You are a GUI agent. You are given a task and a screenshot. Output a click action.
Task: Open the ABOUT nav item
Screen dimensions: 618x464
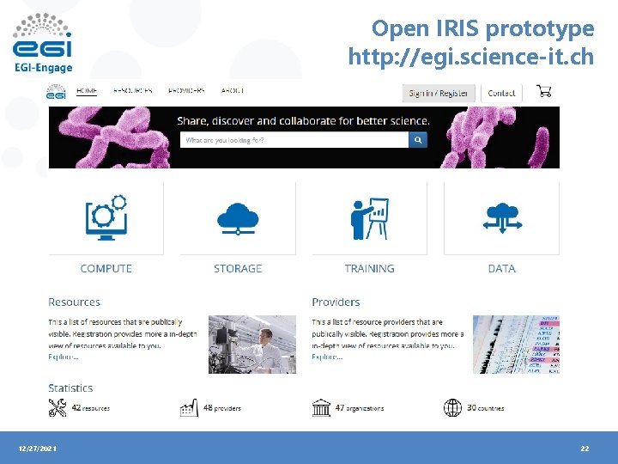click(x=232, y=91)
